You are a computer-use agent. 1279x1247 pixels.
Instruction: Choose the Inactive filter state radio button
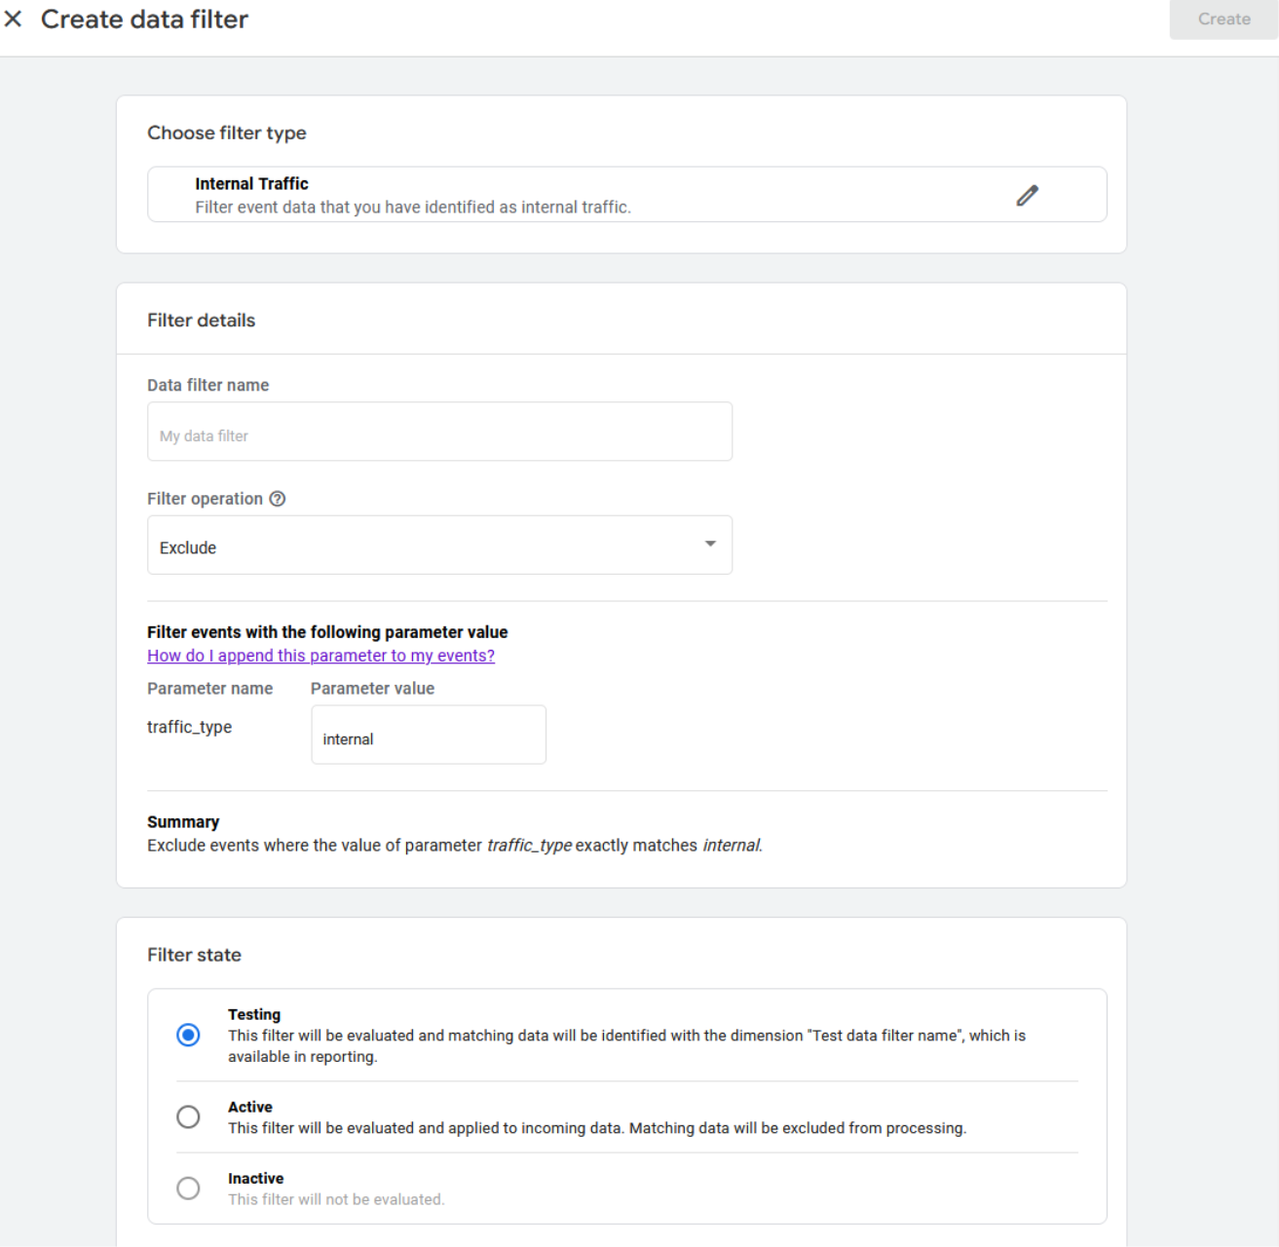coord(188,1189)
